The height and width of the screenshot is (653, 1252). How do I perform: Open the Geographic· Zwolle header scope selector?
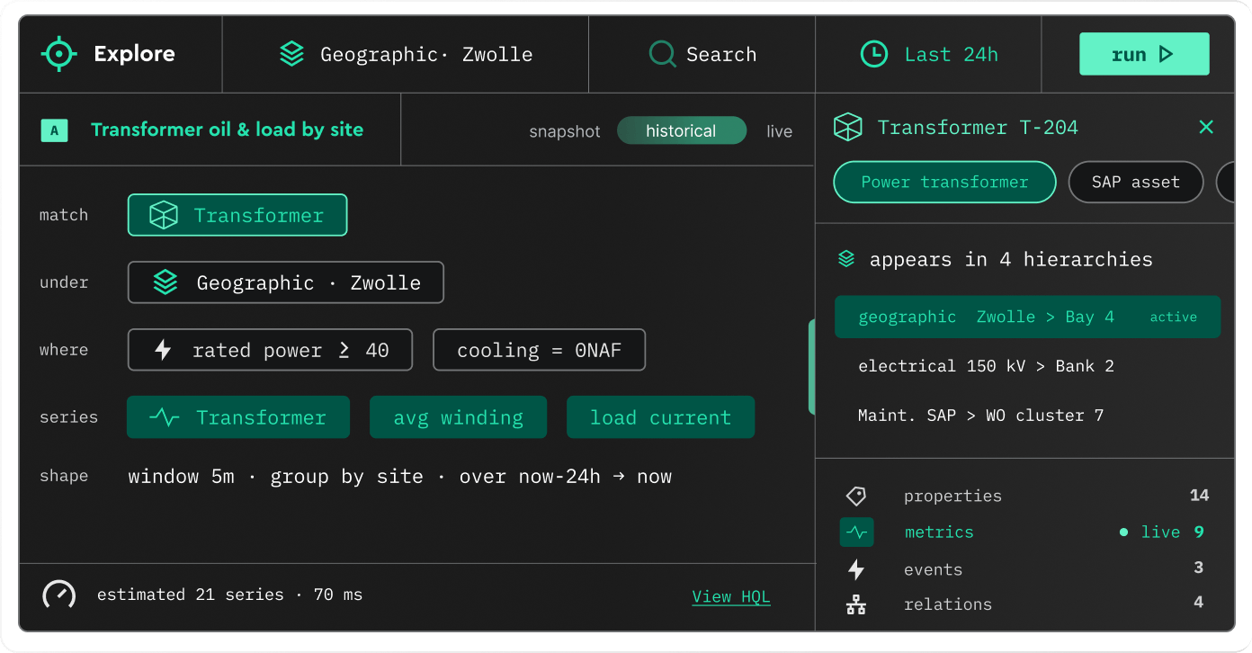pos(406,54)
